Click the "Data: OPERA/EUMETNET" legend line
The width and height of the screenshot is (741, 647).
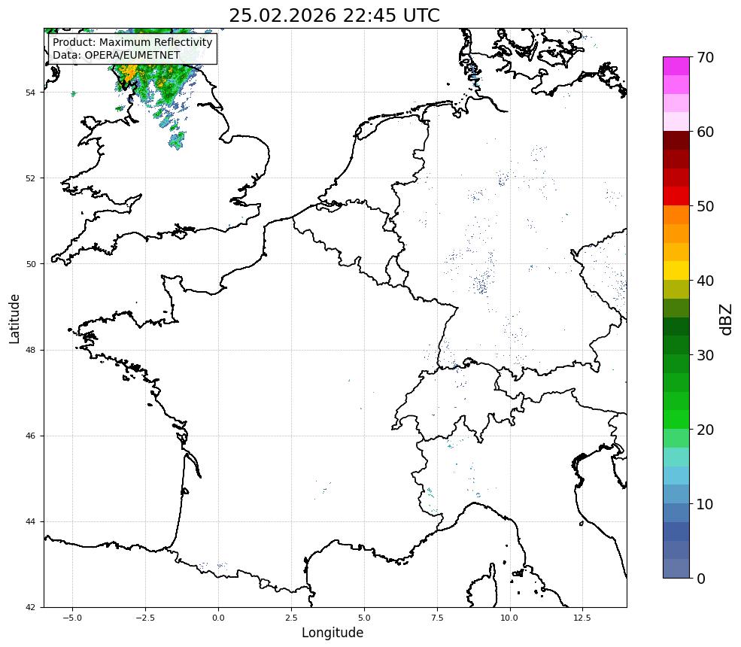(x=117, y=55)
